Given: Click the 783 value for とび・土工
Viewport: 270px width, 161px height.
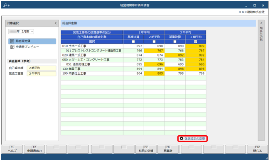Looking at the screenshot, I should [175, 60].
